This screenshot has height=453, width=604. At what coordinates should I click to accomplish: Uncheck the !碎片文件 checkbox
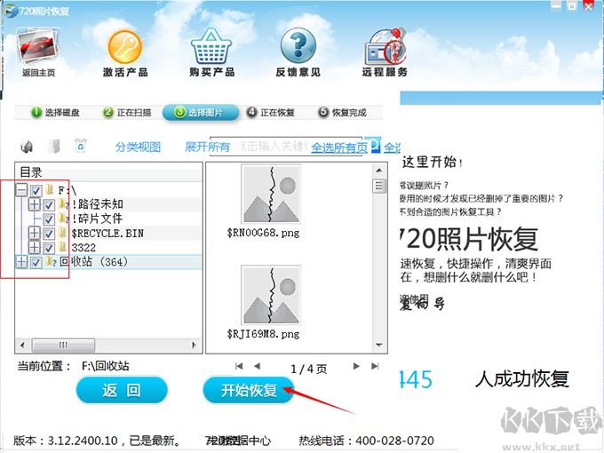pyautogui.click(x=49, y=219)
